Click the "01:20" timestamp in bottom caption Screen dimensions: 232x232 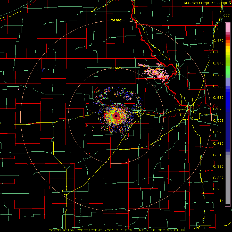pos(180,230)
